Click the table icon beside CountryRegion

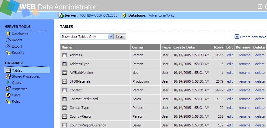click(64, 116)
